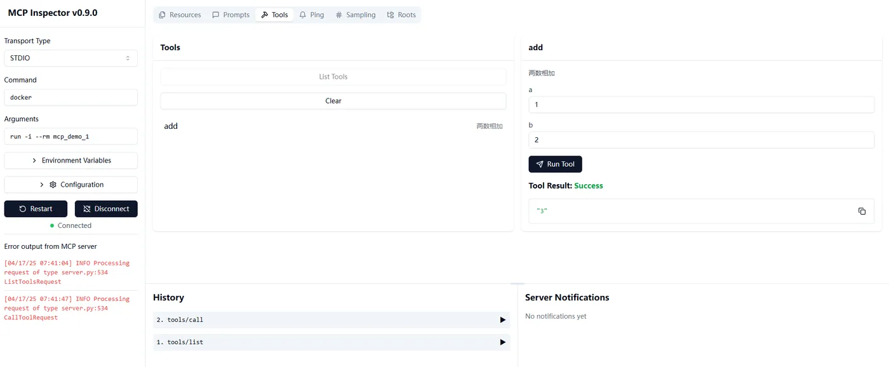The height and width of the screenshot is (367, 889).
Task: Click the gear icon beside Configuration
Action: pos(53,185)
